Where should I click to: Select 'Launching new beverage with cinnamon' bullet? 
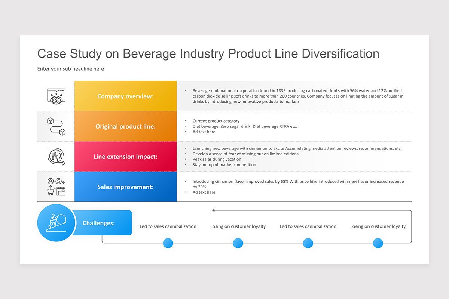pyautogui.click(x=297, y=148)
